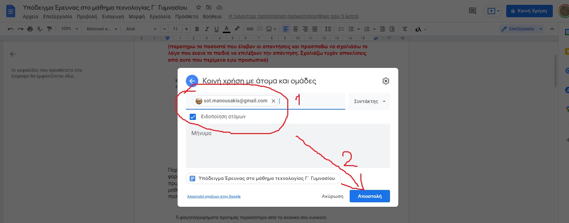Open the 100% zoom dropdown
This screenshot has height=223, width=569.
point(69,29)
